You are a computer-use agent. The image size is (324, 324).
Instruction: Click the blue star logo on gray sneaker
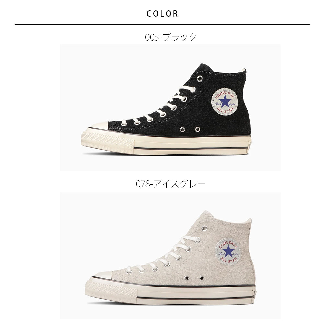pos(228,251)
